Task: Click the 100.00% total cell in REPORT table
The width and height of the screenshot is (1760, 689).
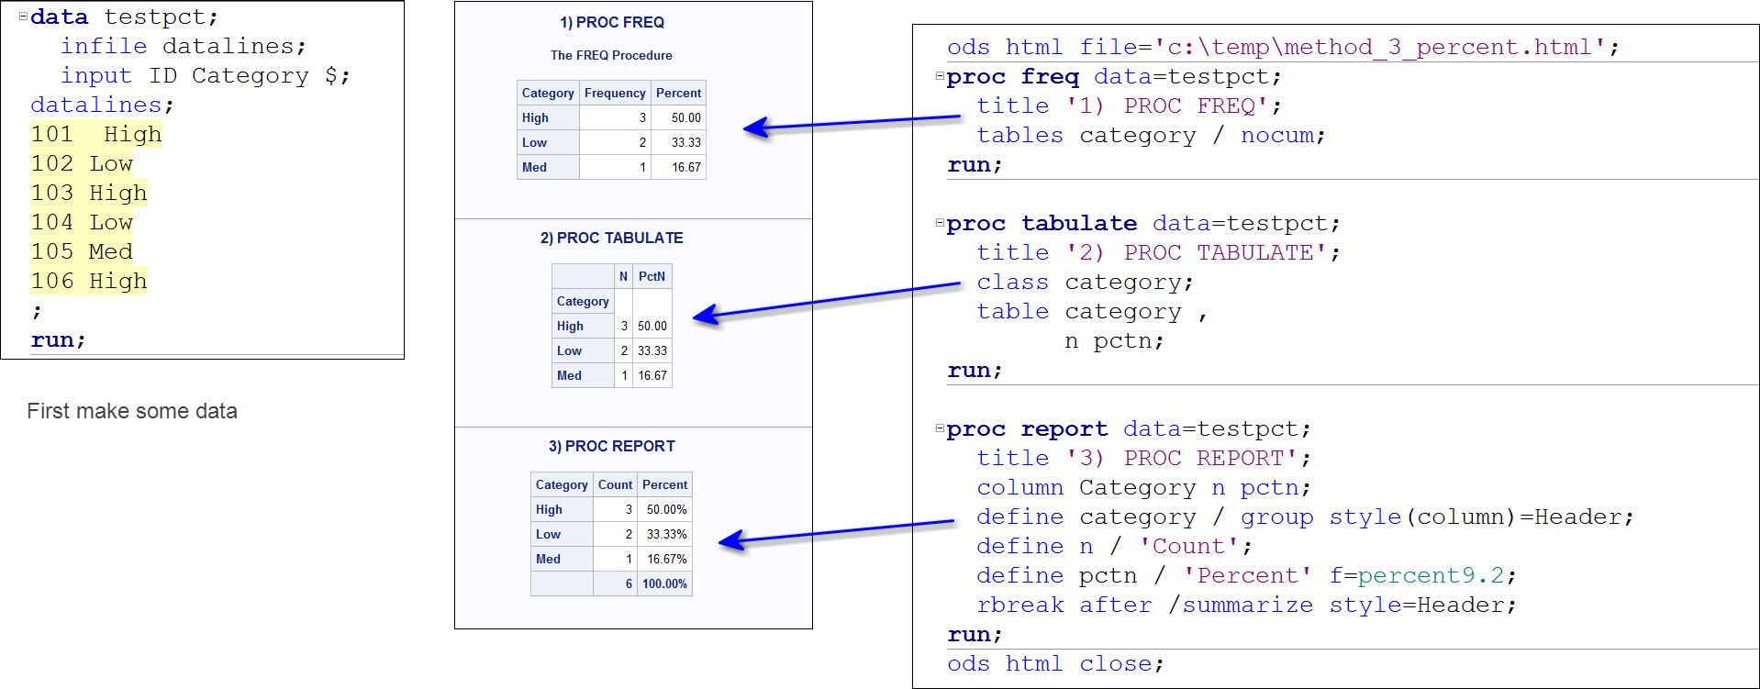Action: [664, 583]
